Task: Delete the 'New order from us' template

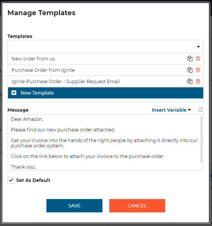Action: (x=198, y=58)
